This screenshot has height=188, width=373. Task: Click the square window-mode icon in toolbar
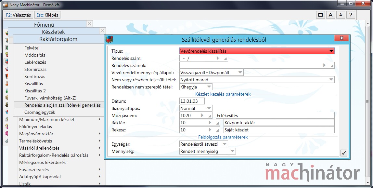click(320, 15)
